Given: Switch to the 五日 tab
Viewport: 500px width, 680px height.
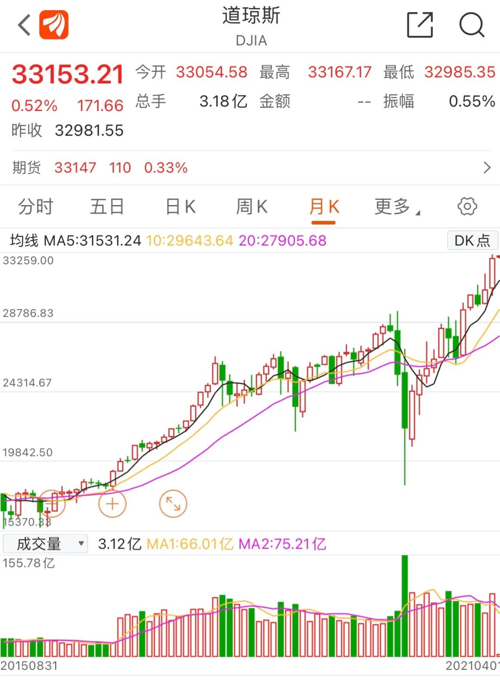Looking at the screenshot, I should [x=107, y=206].
